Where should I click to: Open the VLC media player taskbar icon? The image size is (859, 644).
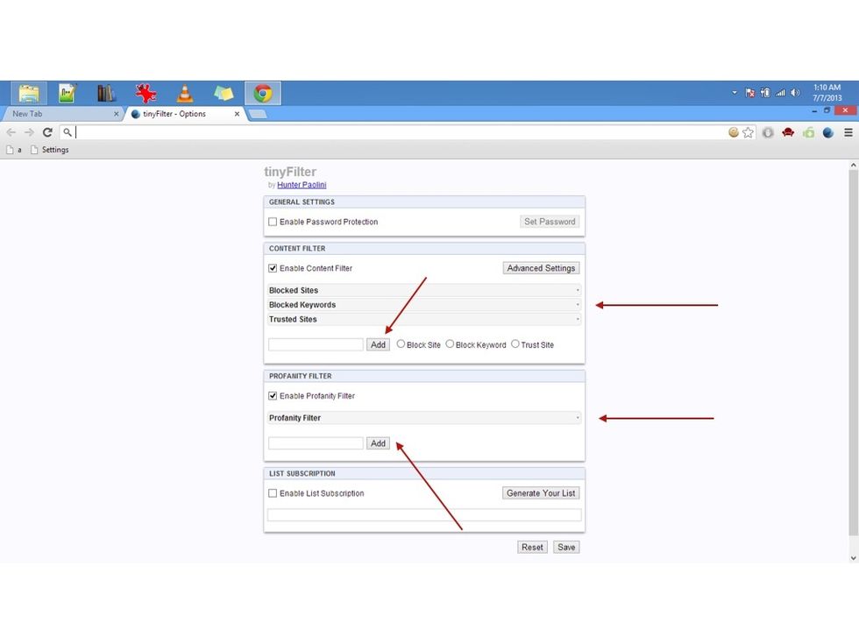(x=185, y=92)
